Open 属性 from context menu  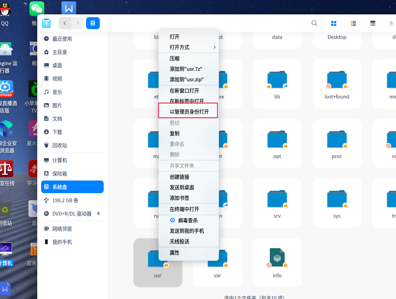[x=188, y=253]
